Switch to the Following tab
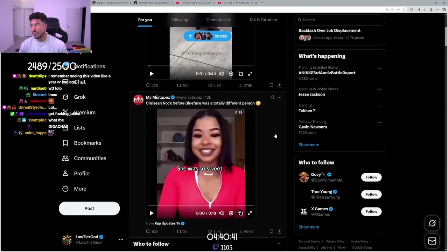Image resolution: width=448 pixels, height=252 pixels. (179, 20)
